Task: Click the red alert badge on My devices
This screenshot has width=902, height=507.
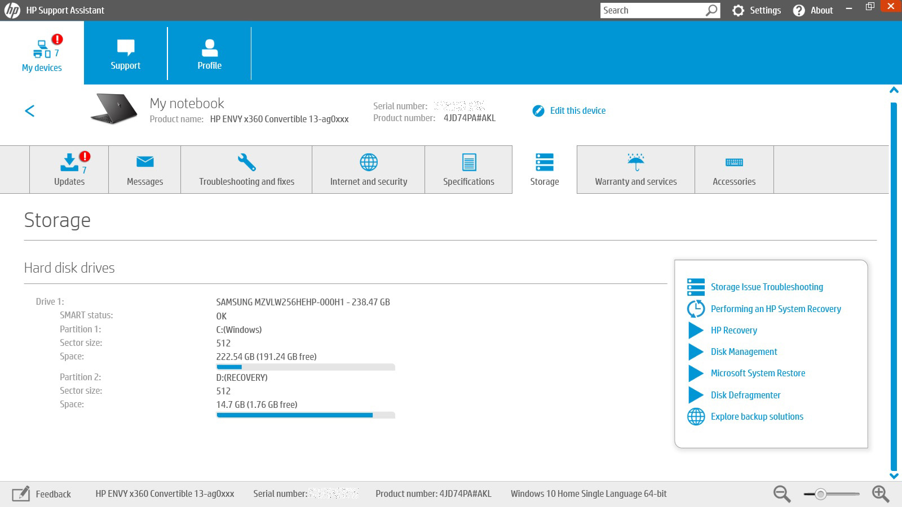Action: tap(58, 39)
